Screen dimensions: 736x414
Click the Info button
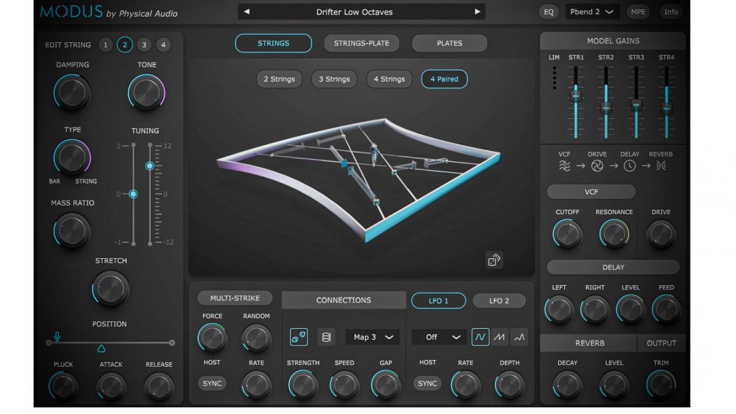672,12
